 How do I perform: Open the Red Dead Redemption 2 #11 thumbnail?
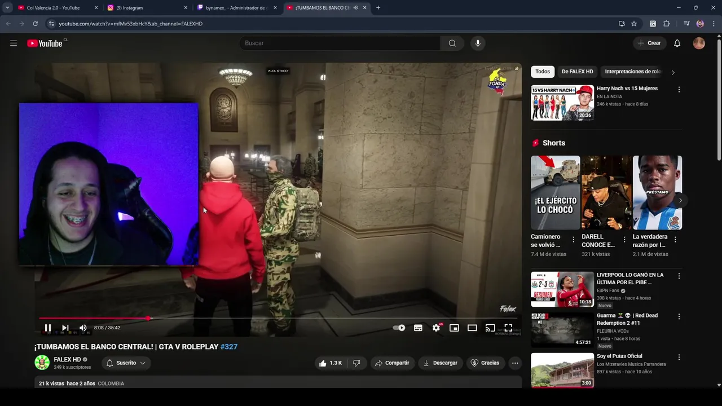(562, 329)
